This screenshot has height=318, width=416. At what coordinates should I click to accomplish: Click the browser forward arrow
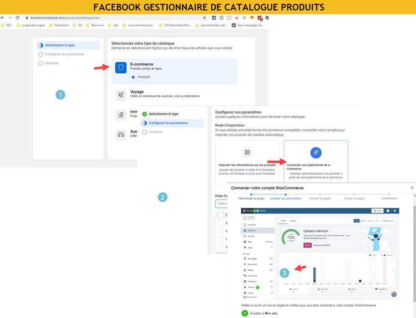pyautogui.click(x=10, y=18)
